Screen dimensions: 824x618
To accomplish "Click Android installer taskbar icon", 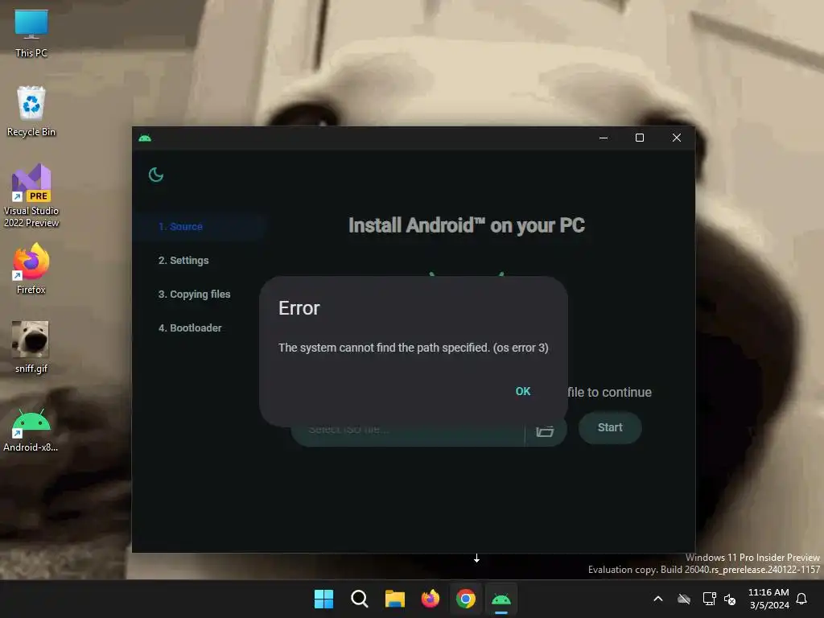I will click(x=501, y=599).
